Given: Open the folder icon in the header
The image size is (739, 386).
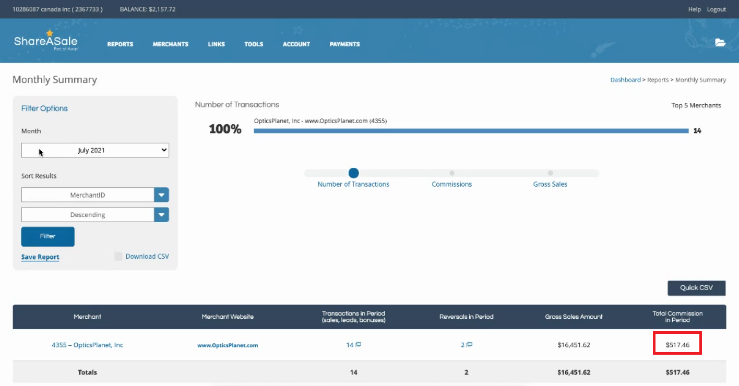Looking at the screenshot, I should click(x=720, y=43).
